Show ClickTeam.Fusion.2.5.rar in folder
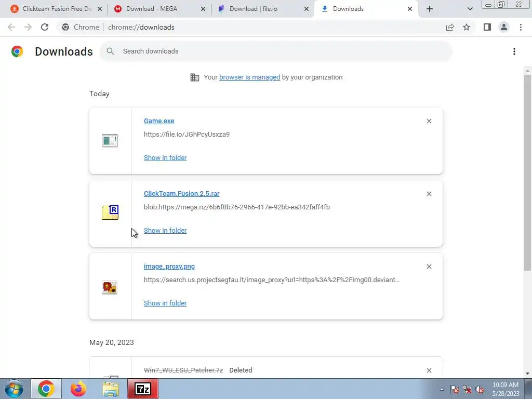532x399 pixels. [165, 230]
